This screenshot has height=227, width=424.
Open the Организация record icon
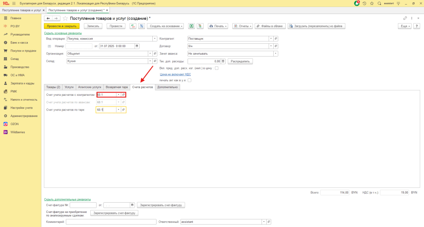pos(155,54)
